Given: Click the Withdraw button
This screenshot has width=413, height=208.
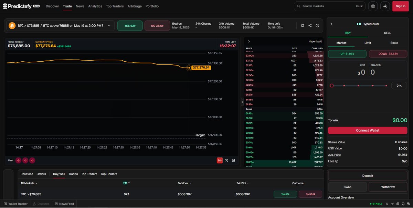Looking at the screenshot, I should pos(388,187).
